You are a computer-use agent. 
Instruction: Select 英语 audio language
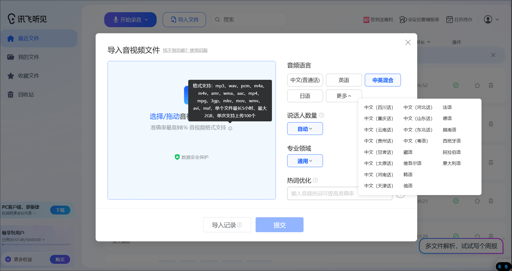tap(344, 80)
